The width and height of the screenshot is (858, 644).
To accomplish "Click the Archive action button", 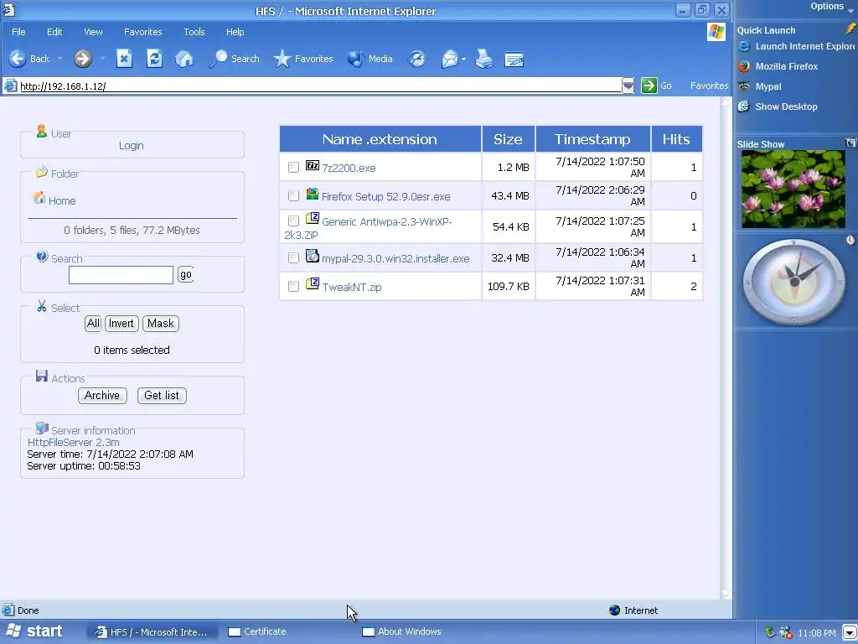I will pos(102,396).
